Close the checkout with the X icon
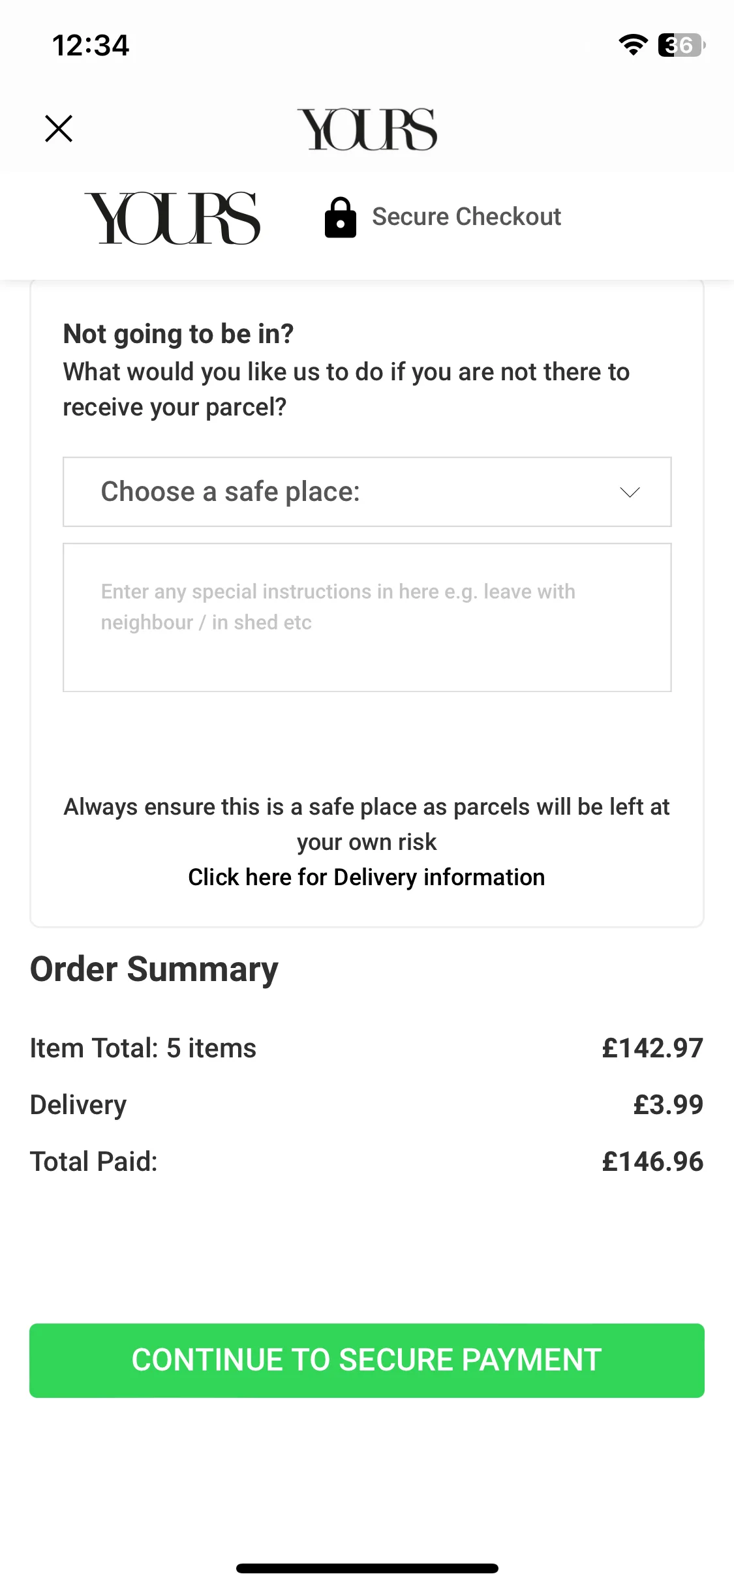 click(x=59, y=129)
